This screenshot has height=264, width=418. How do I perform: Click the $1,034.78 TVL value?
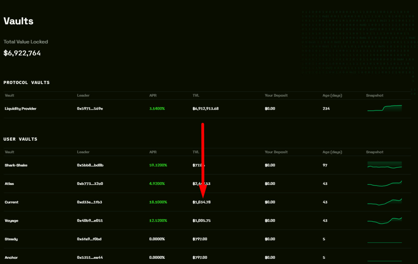click(x=201, y=202)
